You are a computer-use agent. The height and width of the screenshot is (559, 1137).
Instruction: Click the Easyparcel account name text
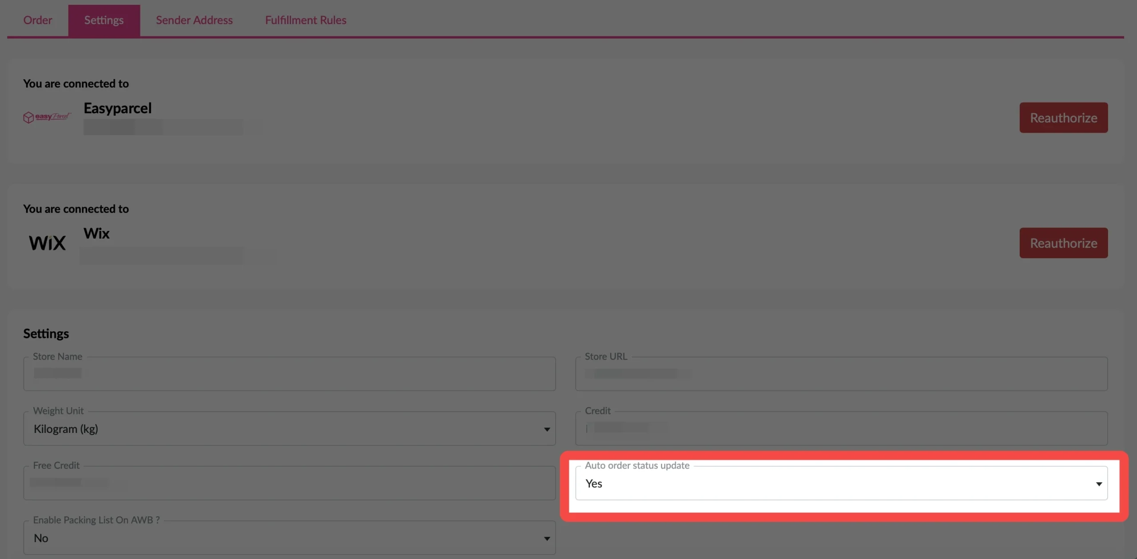pyautogui.click(x=118, y=108)
